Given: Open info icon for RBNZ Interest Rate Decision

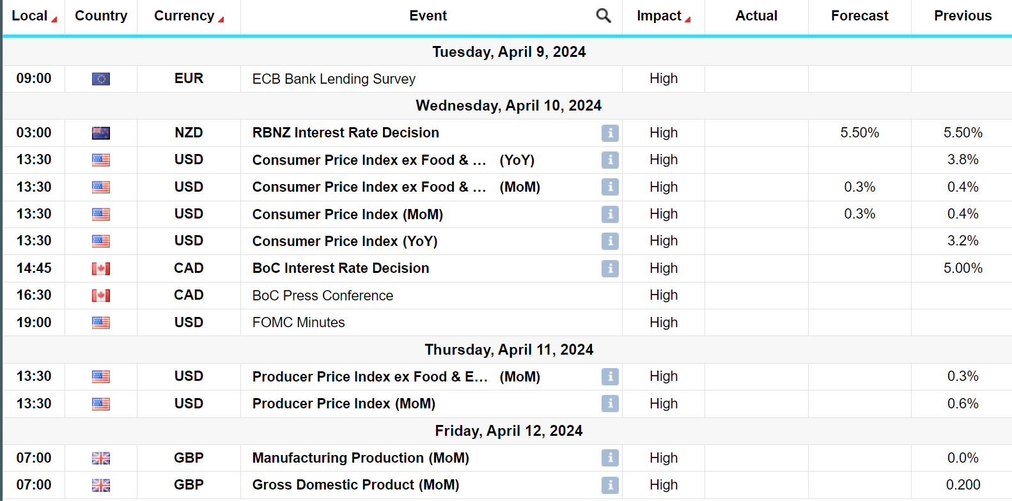Looking at the screenshot, I should coord(610,133).
